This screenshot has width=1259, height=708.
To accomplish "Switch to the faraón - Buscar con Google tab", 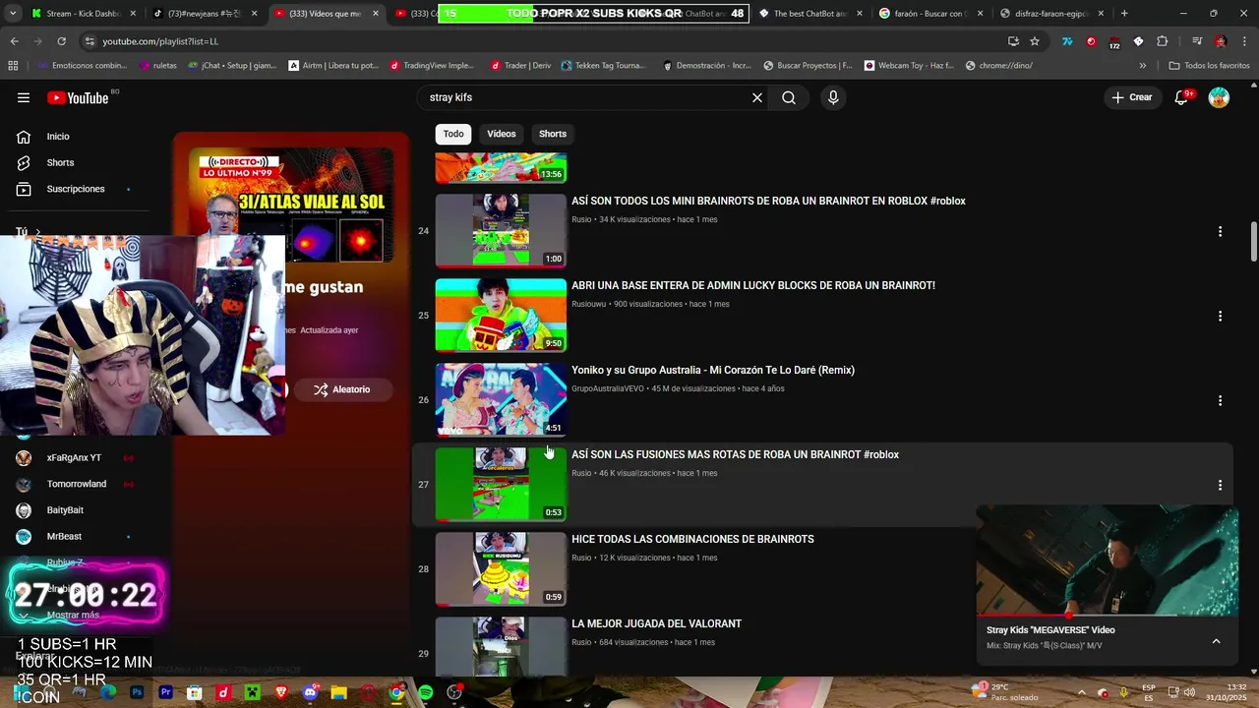I will 929,14.
